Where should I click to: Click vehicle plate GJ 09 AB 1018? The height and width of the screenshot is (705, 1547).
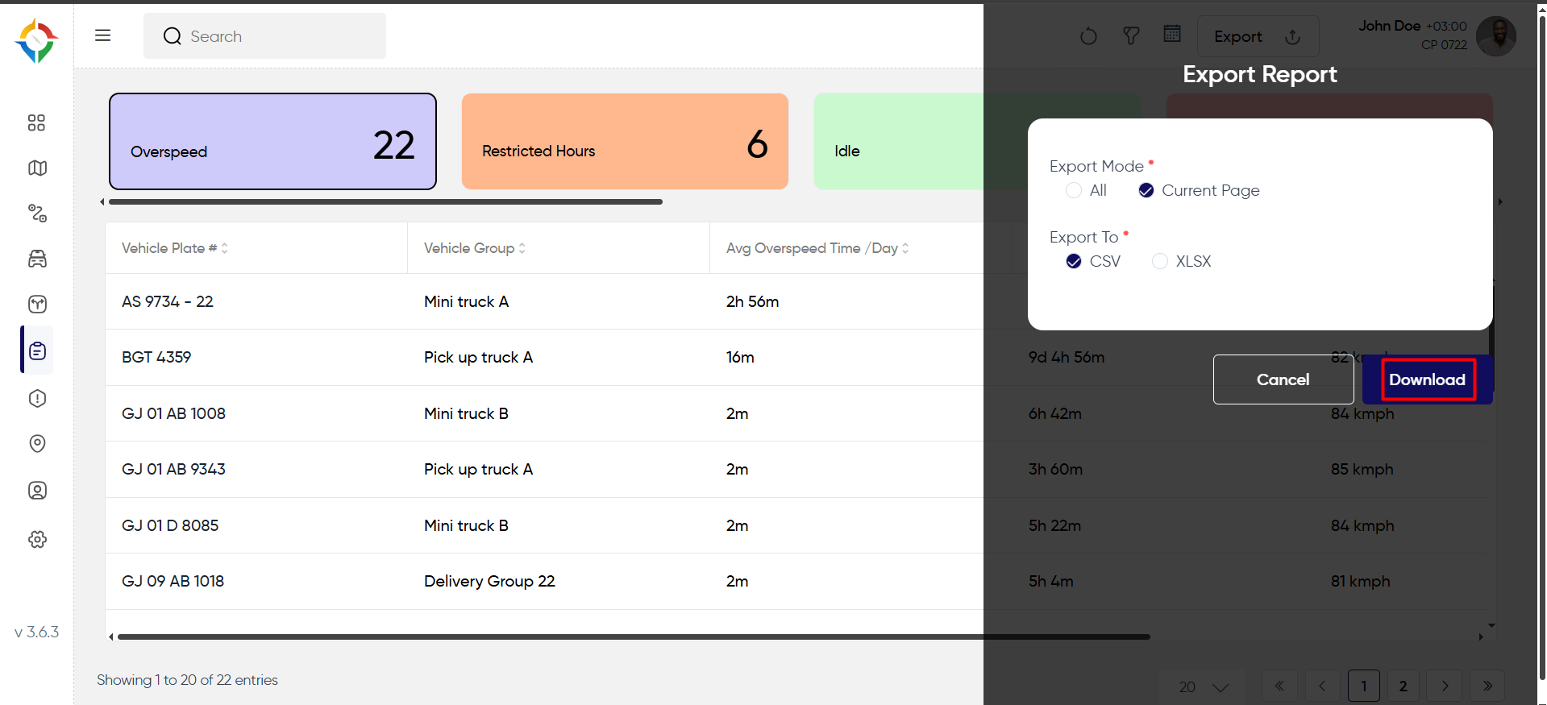(173, 581)
